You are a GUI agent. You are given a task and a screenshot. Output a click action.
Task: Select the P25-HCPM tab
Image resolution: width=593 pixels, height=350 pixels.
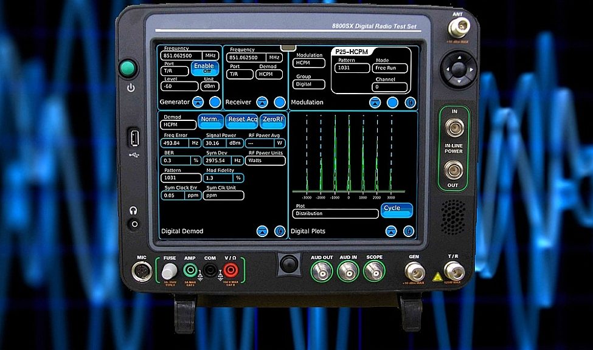pyautogui.click(x=353, y=52)
